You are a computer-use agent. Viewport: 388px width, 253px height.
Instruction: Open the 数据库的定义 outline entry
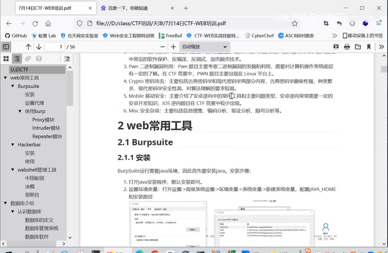point(39,220)
